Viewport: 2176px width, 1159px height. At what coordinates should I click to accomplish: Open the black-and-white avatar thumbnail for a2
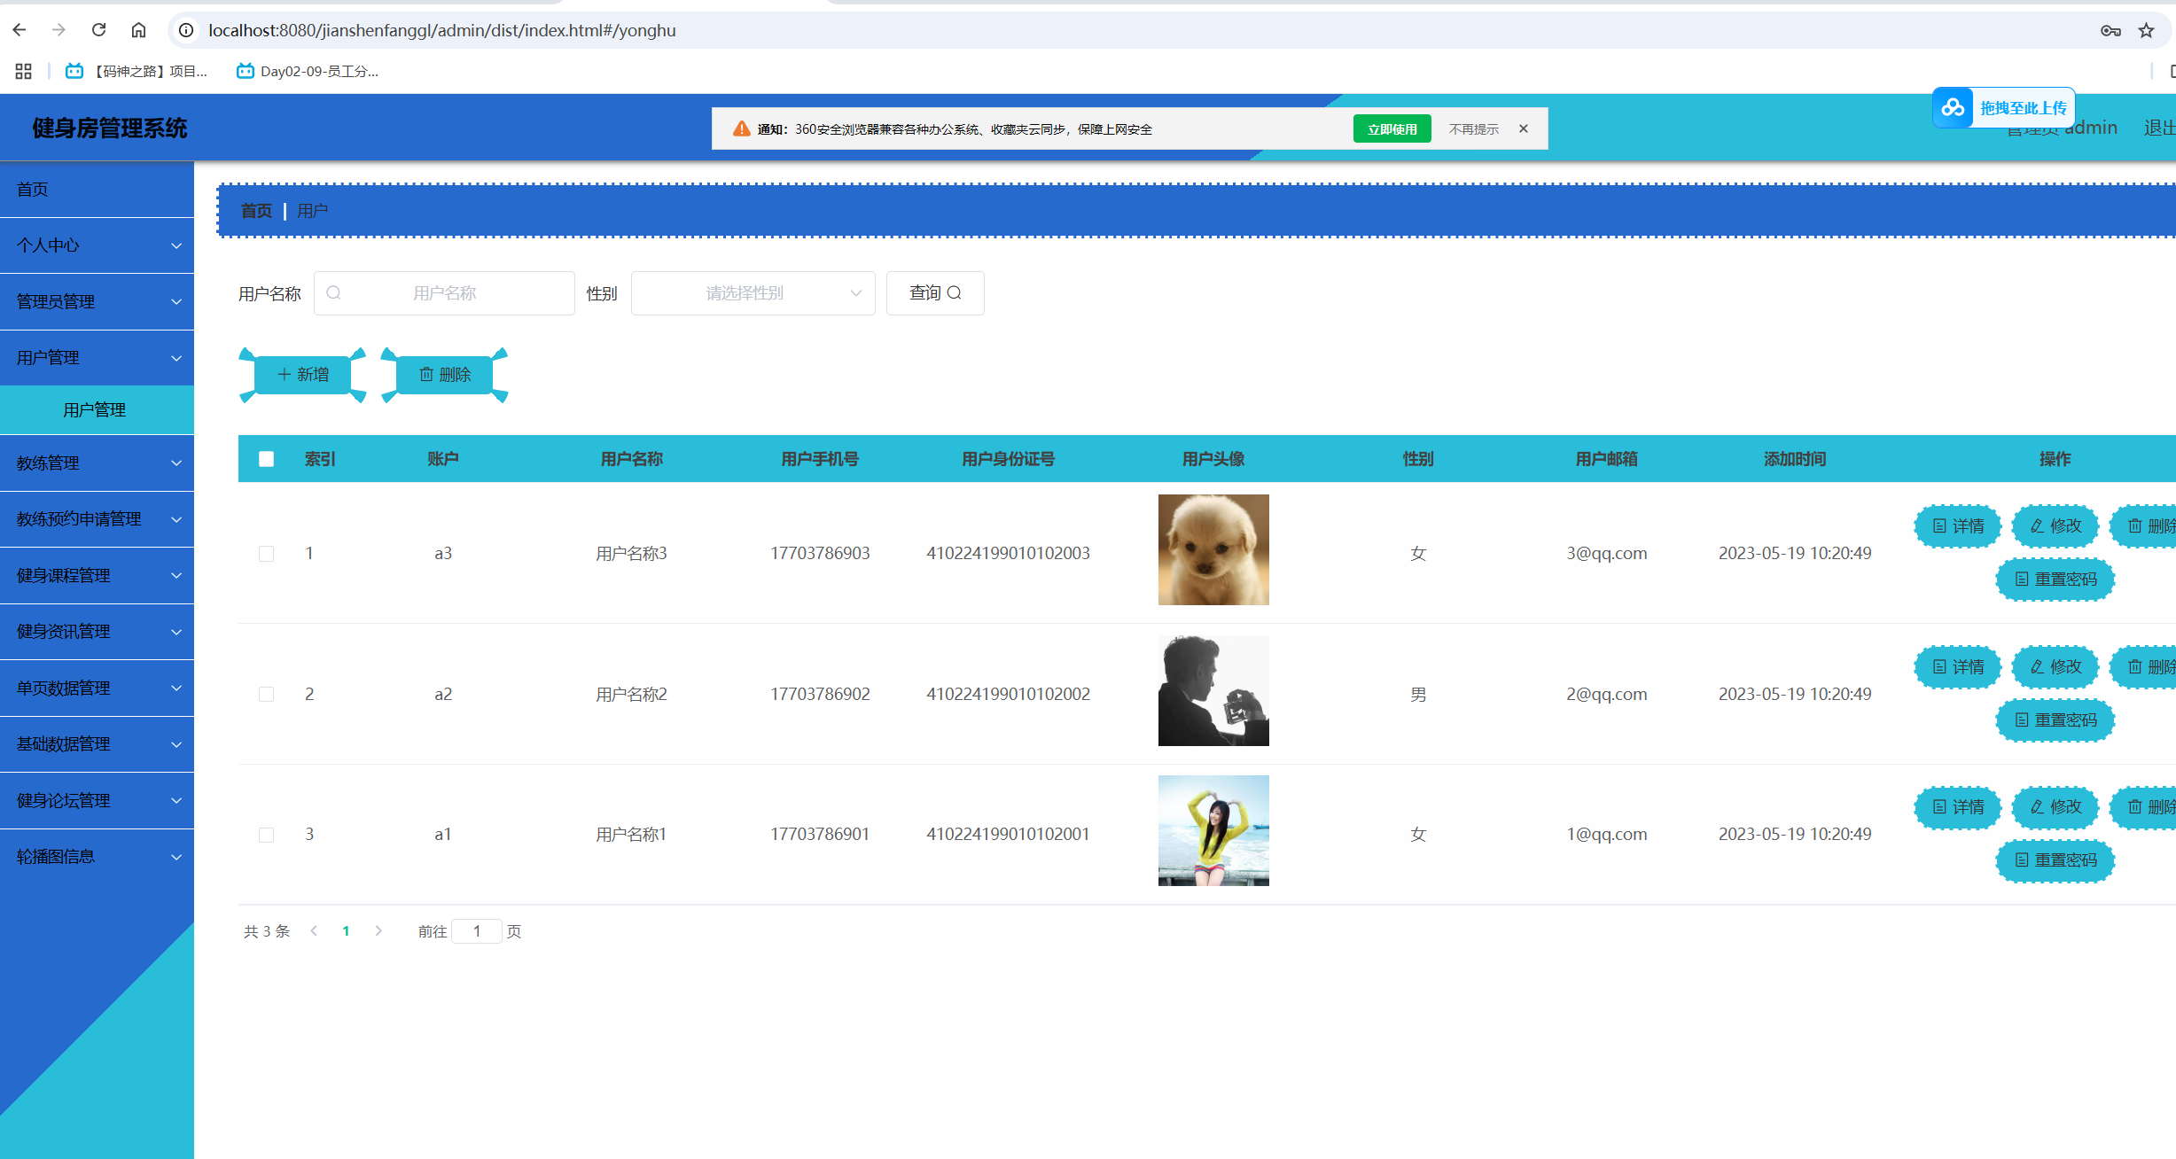point(1213,690)
